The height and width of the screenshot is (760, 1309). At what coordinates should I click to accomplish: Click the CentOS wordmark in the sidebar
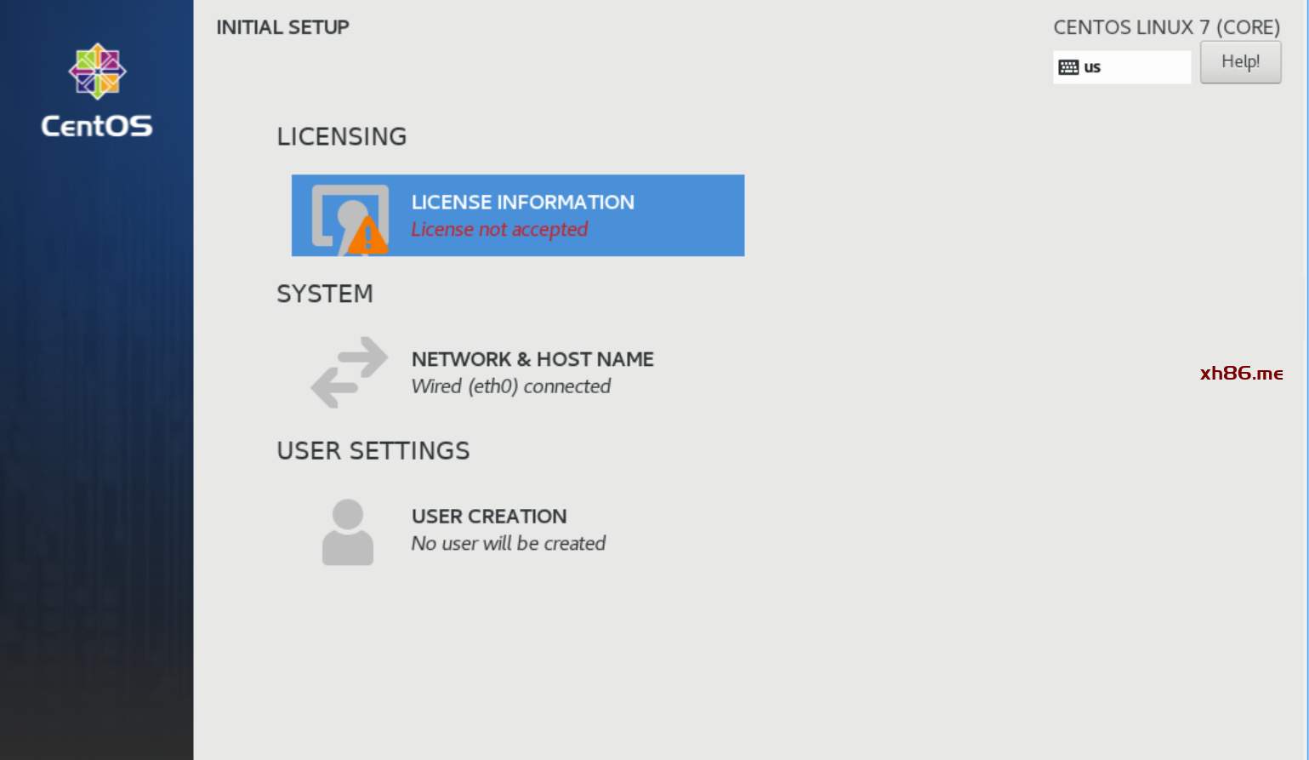coord(97,126)
